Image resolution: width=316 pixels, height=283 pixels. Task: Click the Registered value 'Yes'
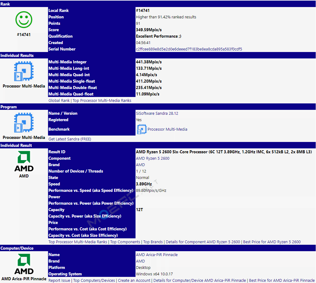pos(139,120)
